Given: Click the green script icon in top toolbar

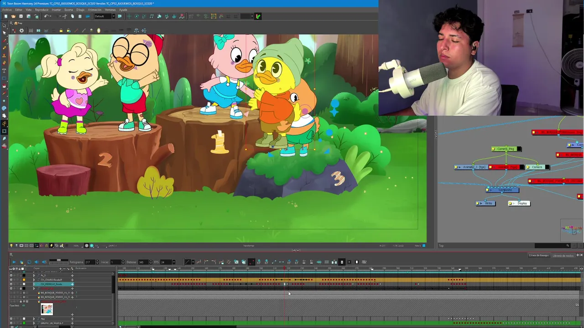Looking at the screenshot, I should 258,16.
